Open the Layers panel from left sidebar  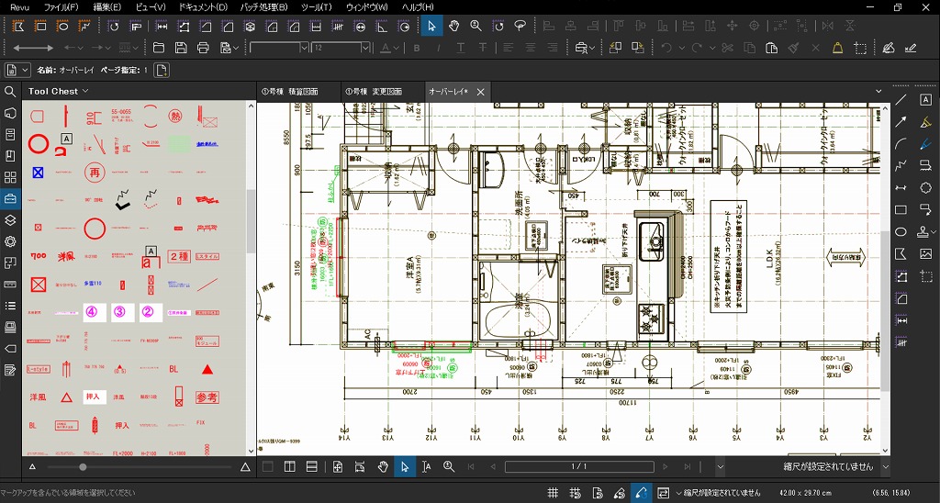(10, 220)
